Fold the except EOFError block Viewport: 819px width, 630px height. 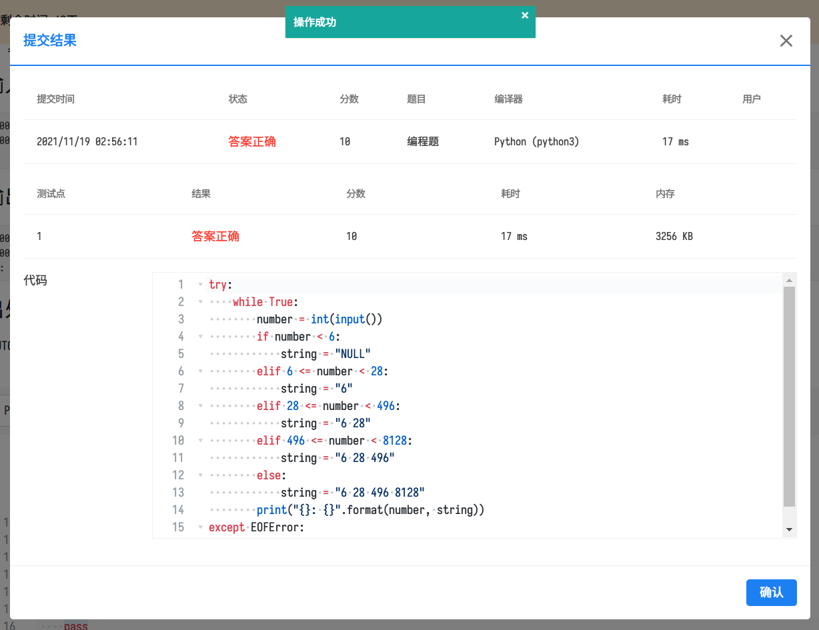tap(200, 527)
